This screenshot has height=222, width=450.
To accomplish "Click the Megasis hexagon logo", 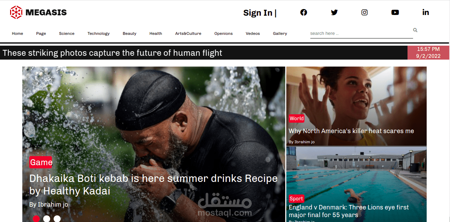I will point(16,13).
